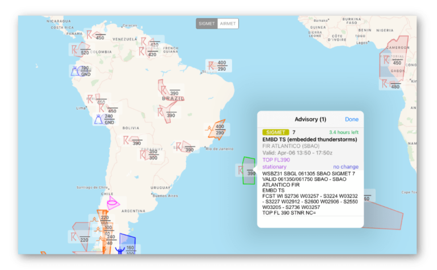
Task: Click magenta advisory icon over Chile
Action: coord(113,202)
